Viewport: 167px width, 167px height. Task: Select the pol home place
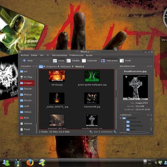pos(27,71)
